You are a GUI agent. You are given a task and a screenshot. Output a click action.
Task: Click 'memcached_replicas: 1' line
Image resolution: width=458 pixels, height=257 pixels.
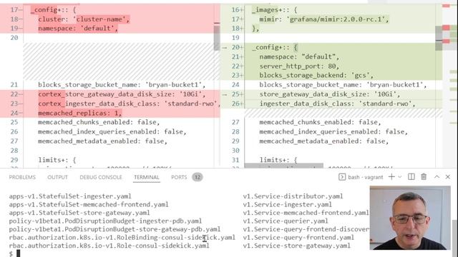pos(79,113)
